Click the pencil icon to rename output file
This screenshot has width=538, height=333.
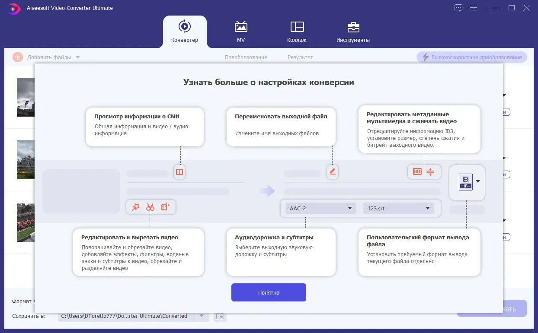(x=332, y=171)
